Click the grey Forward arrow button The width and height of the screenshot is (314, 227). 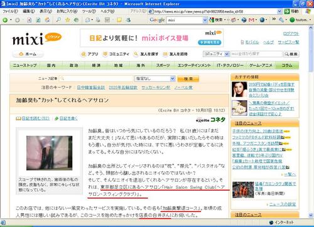tap(17, 20)
